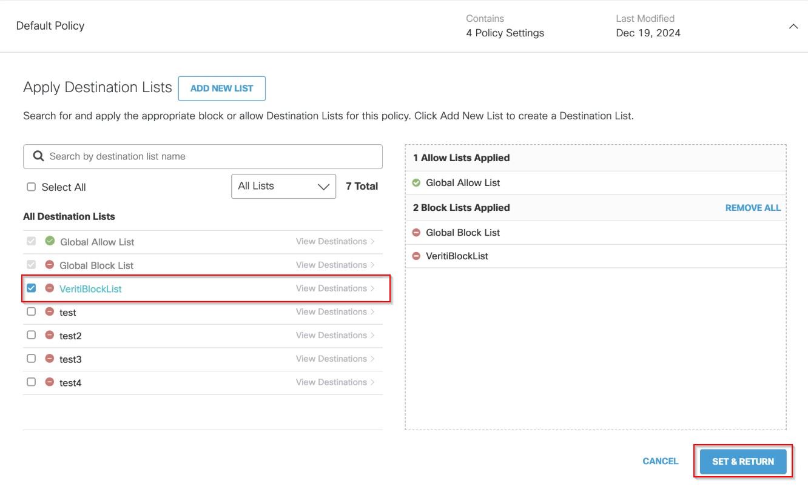Click the search magnifier icon
The width and height of the screenshot is (808, 495).
[x=38, y=156]
